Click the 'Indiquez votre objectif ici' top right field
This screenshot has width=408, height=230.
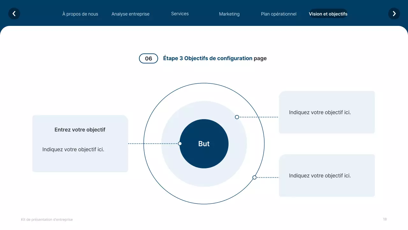[x=327, y=112]
